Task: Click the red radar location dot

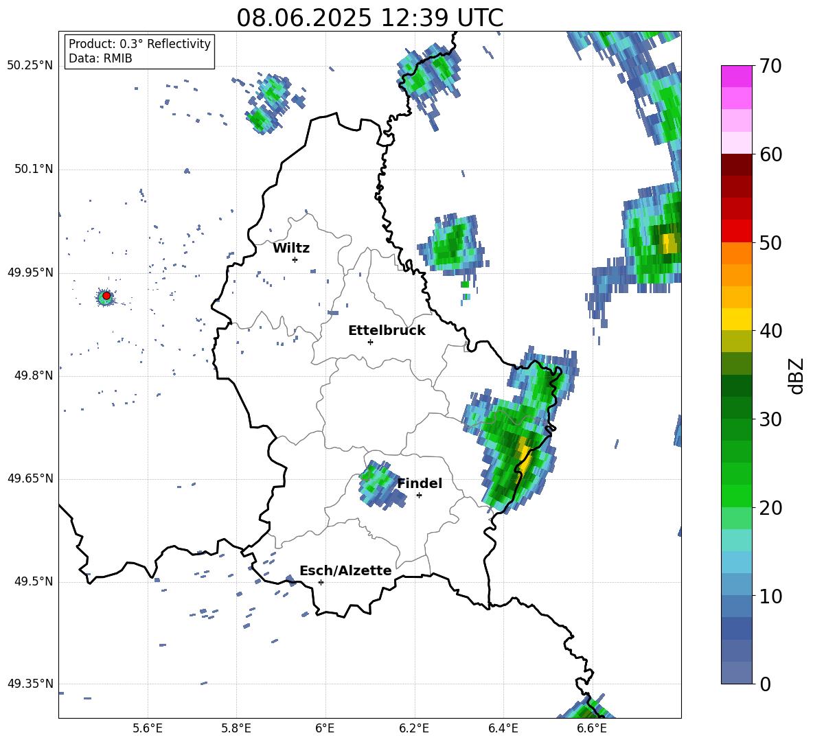Action: point(106,295)
